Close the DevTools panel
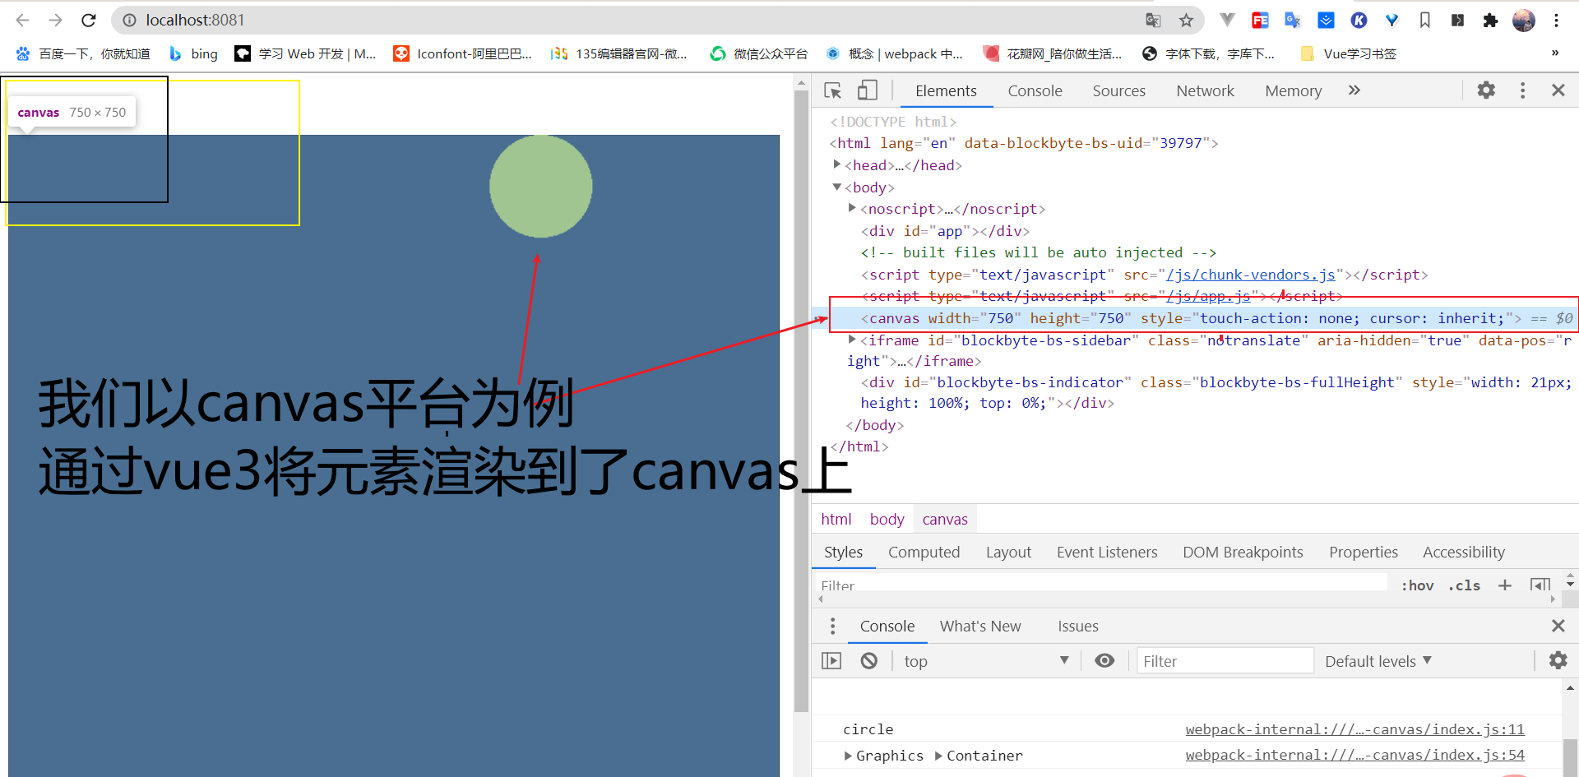 point(1558,90)
